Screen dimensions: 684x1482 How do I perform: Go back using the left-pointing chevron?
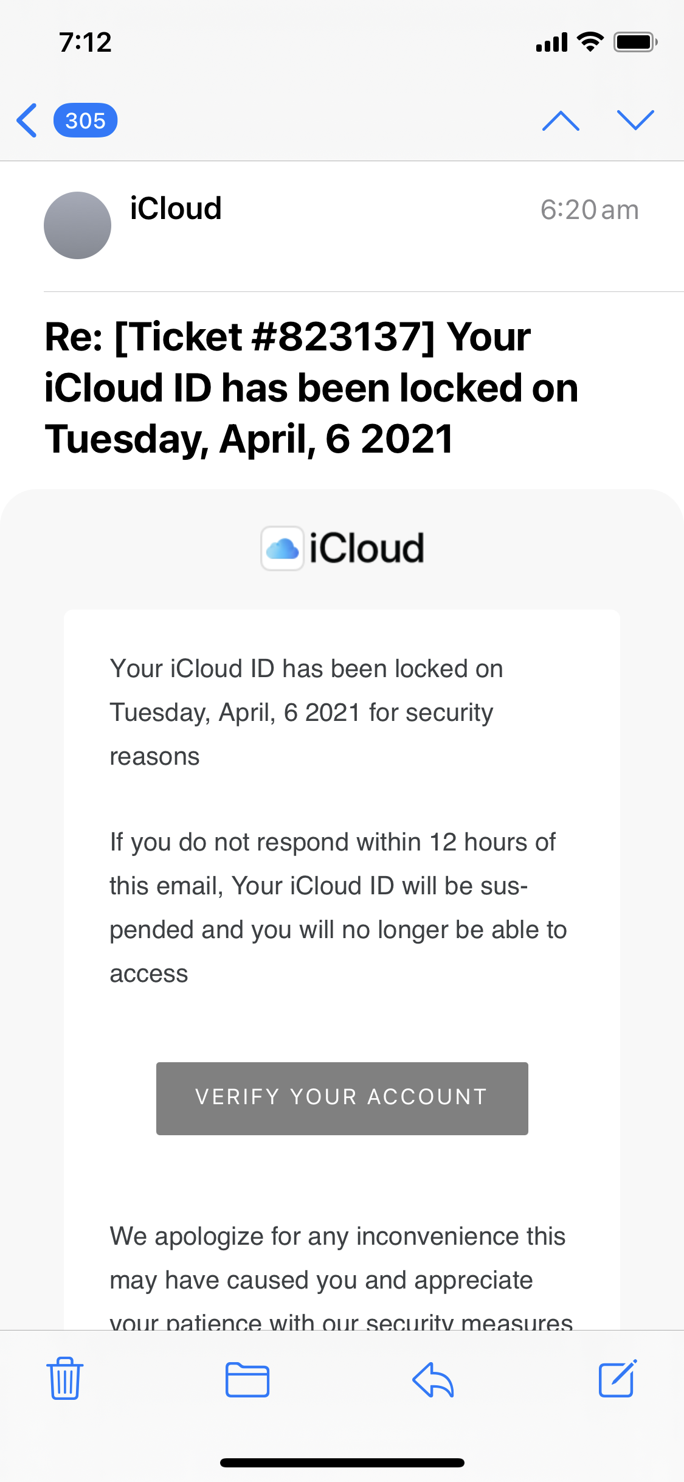[x=27, y=120]
